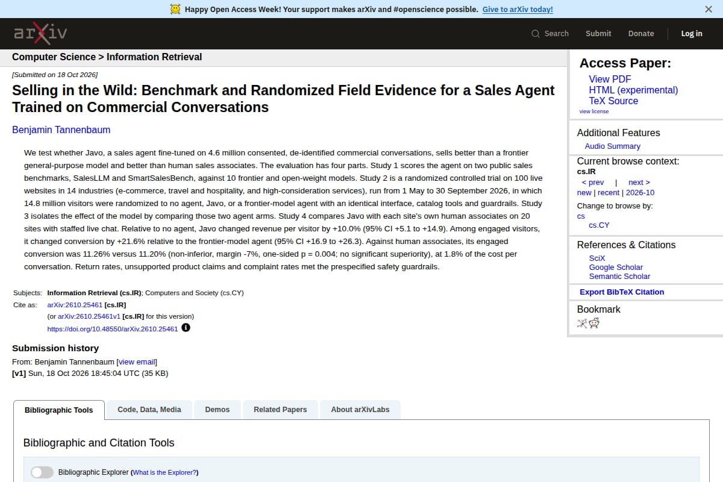Click Export BibTeX Citation
Viewport: 723px width, 482px height.
point(622,292)
